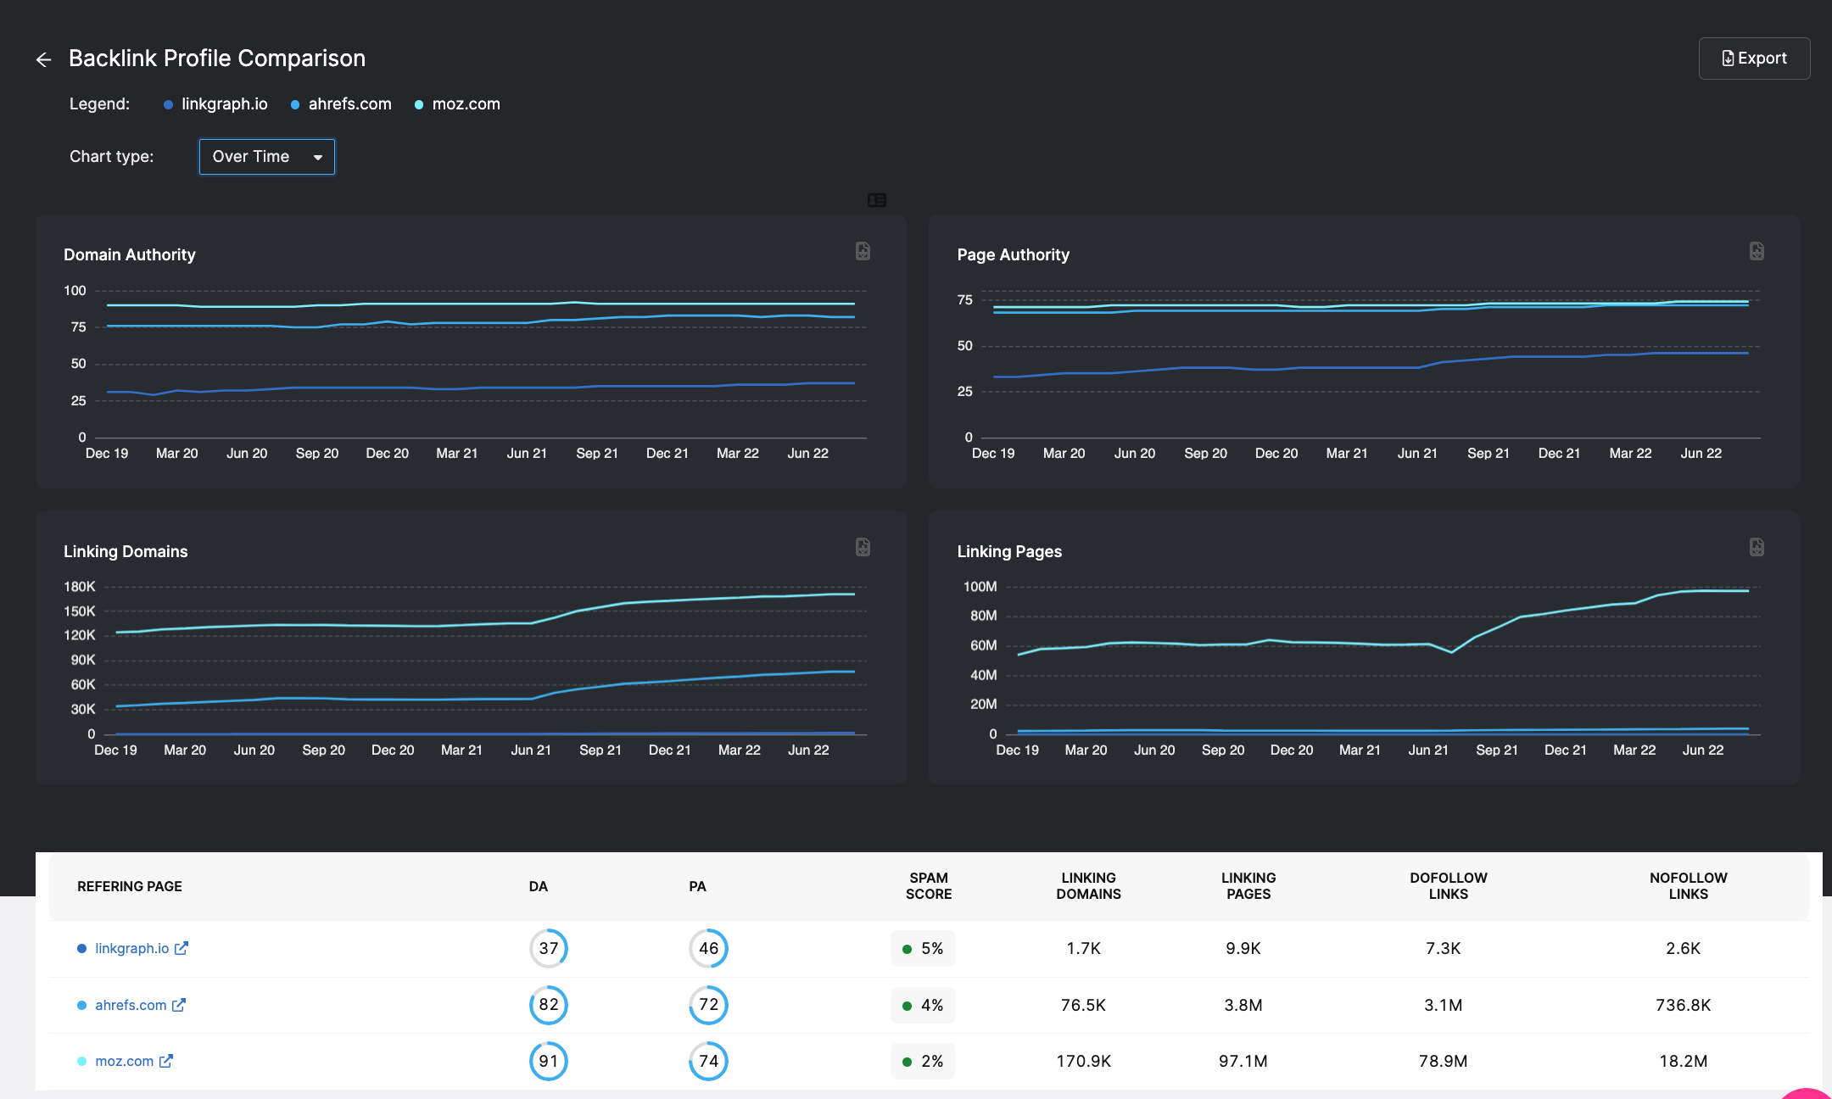Click the PA gauge 74 for moz.com
This screenshot has height=1099, width=1832.
click(708, 1061)
